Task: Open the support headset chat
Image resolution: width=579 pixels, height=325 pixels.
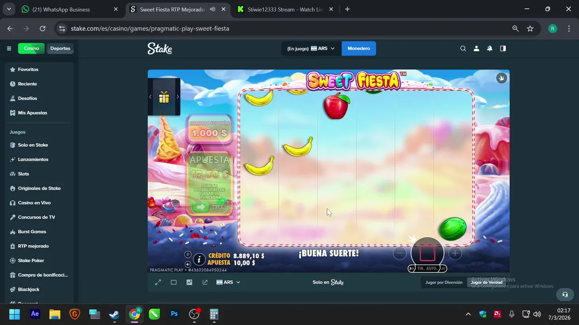Action: [x=565, y=294]
